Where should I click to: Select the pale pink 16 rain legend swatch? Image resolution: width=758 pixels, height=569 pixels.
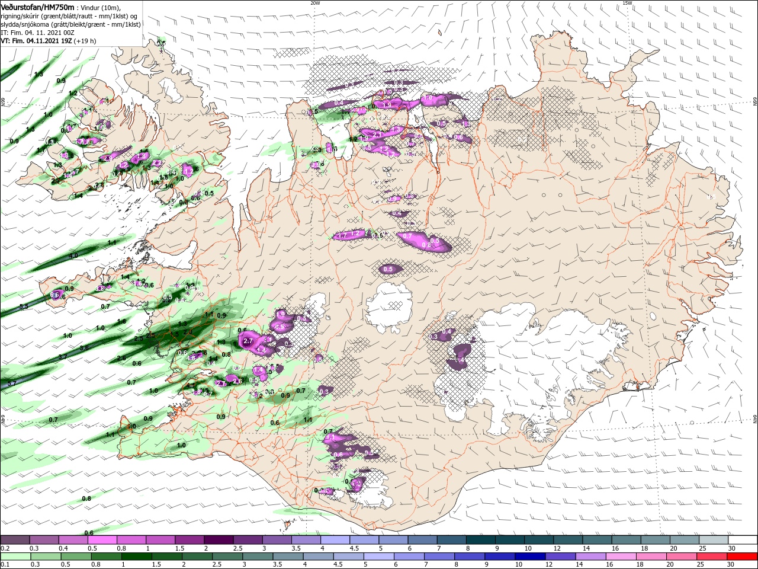click(x=621, y=557)
